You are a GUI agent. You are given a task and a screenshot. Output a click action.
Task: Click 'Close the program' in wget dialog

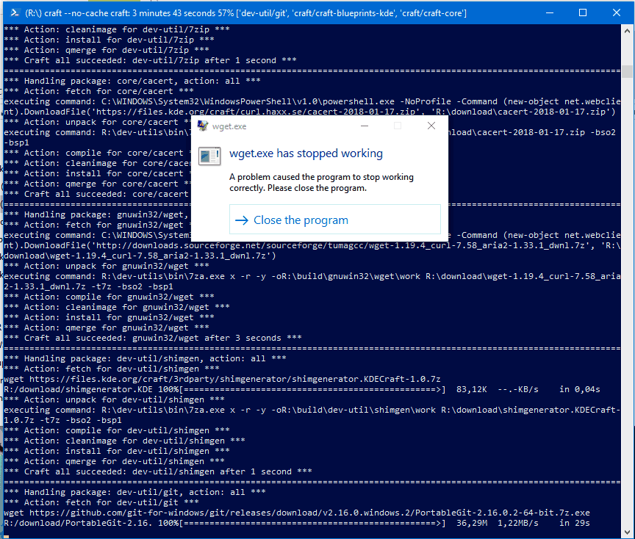click(x=335, y=220)
